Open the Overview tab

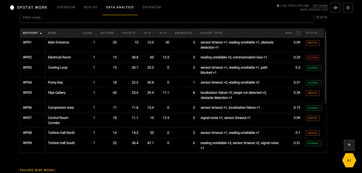tap(66, 7)
